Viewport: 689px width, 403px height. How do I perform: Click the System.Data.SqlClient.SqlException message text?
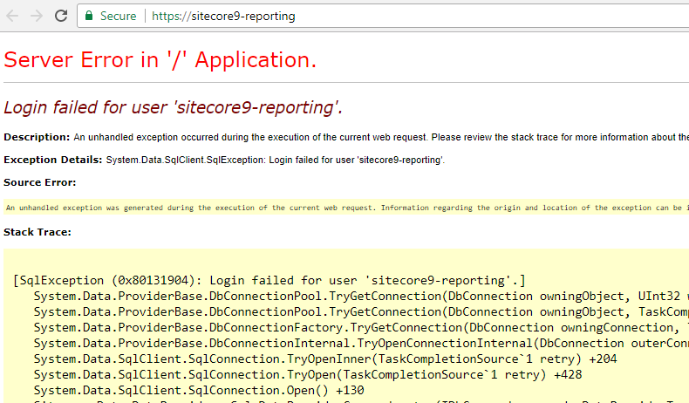276,160
